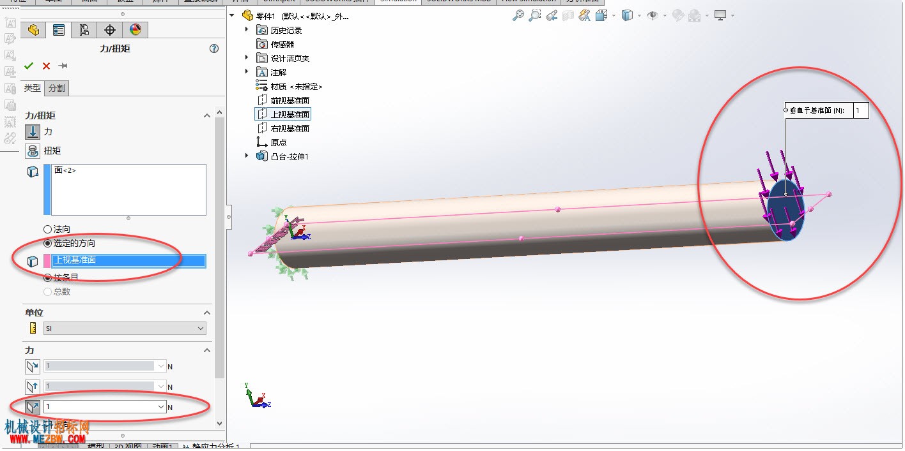This screenshot has width=905, height=451.
Task: Switch to the 类型 tab
Action: point(33,89)
